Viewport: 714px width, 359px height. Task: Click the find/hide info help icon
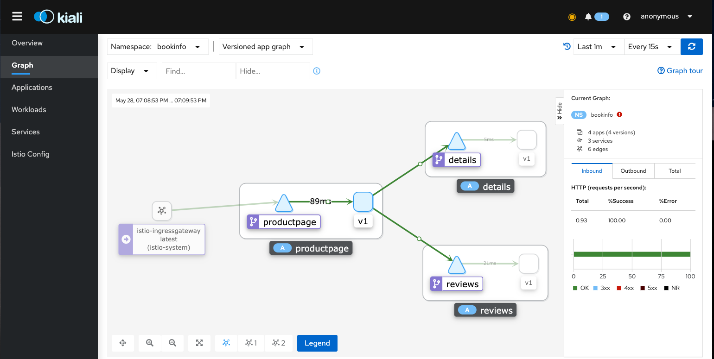pos(317,71)
